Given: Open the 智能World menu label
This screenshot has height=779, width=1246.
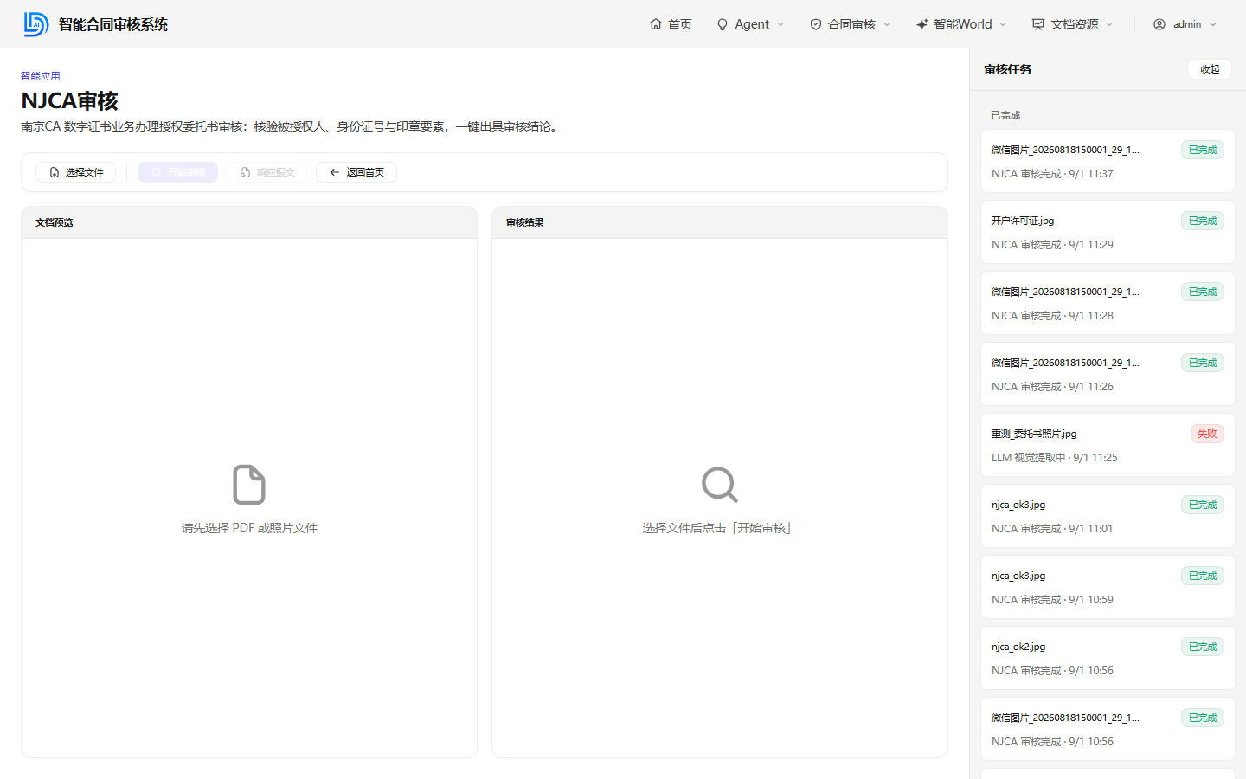Looking at the screenshot, I should [963, 24].
